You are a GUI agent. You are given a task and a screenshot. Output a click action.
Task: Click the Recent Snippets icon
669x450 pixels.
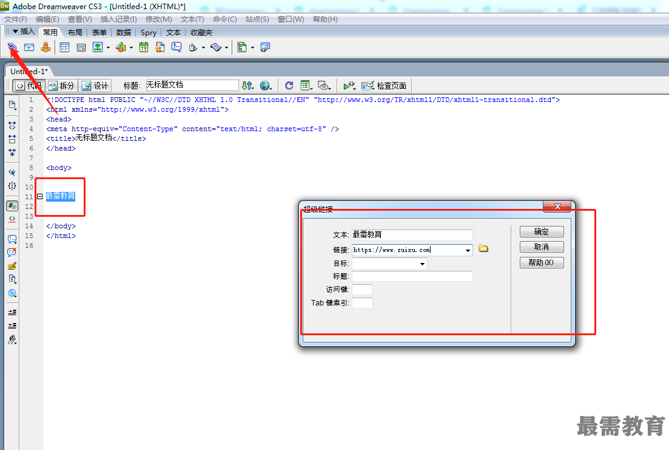coord(12,279)
